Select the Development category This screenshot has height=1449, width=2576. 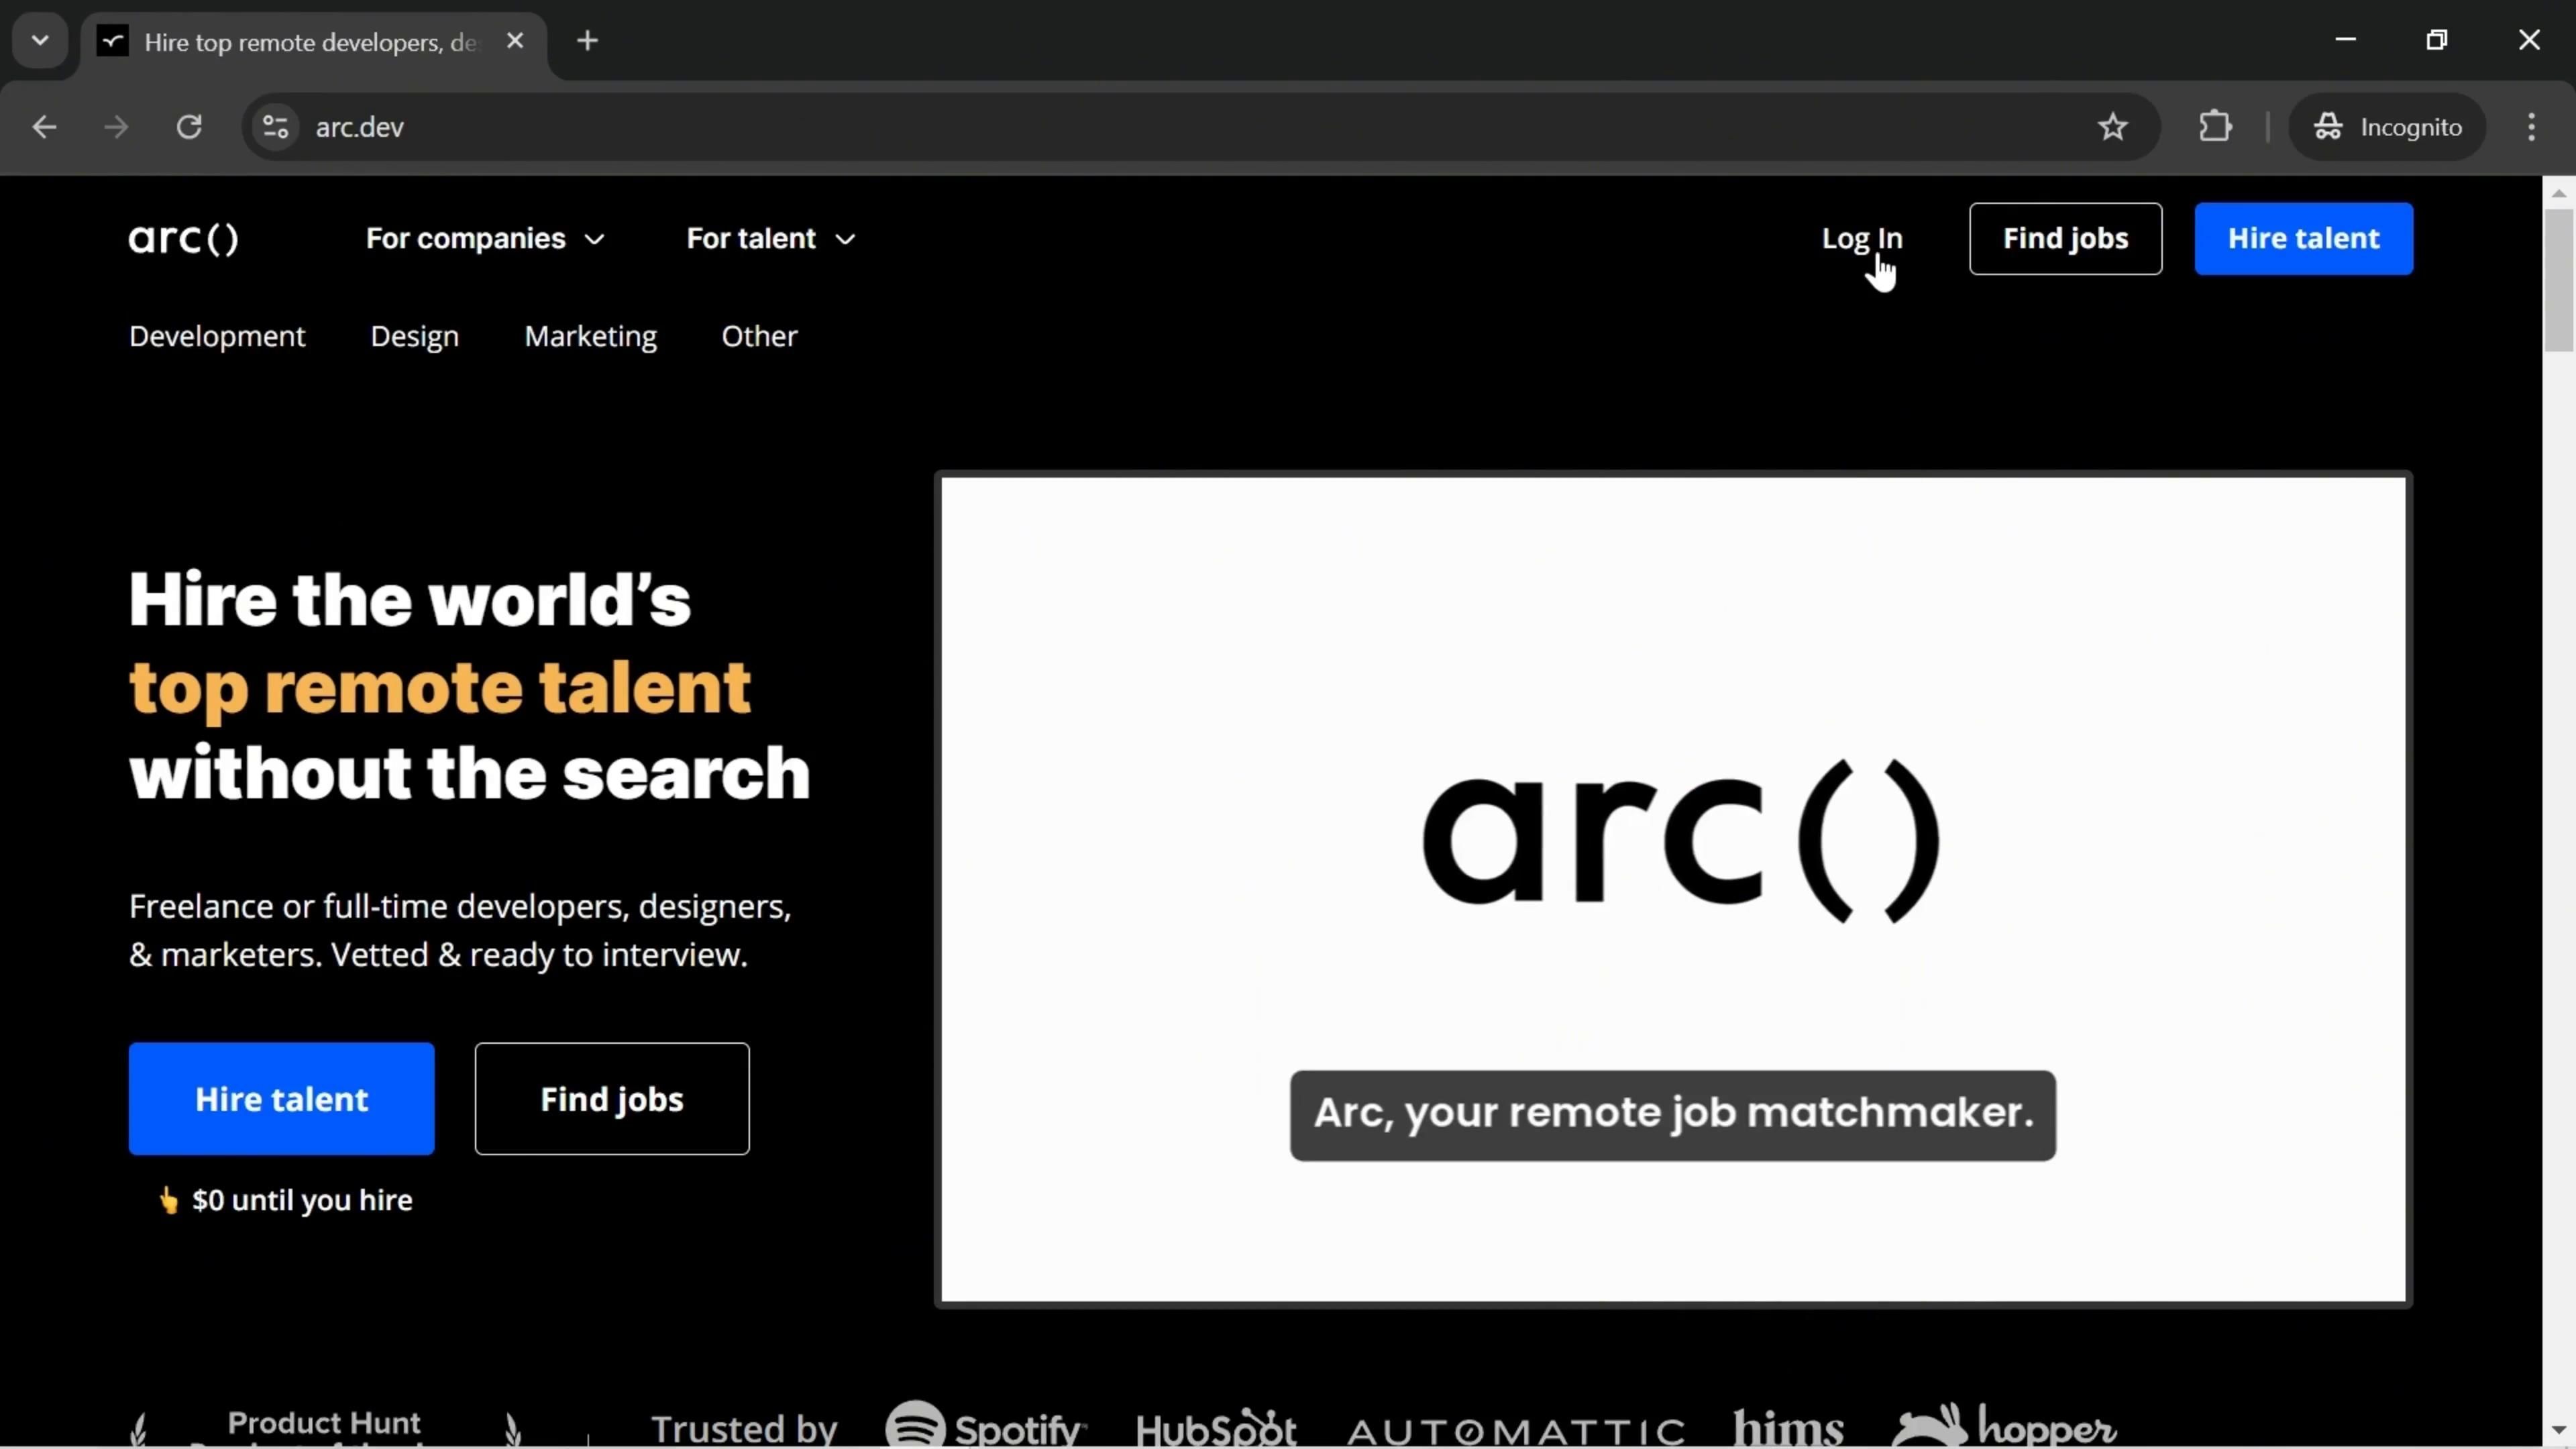coord(217,336)
